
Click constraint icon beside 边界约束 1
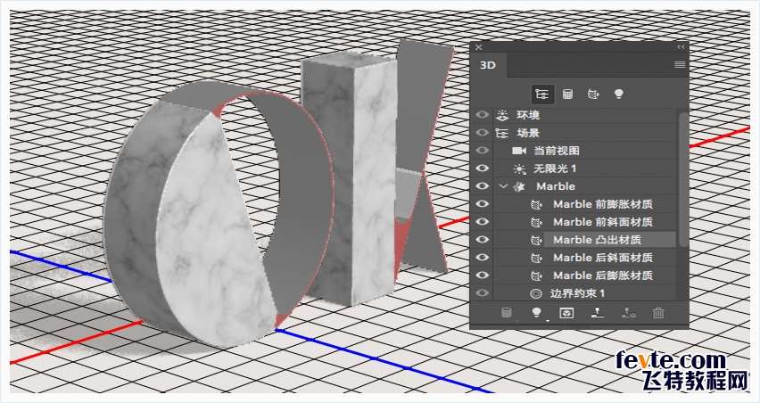tap(536, 293)
